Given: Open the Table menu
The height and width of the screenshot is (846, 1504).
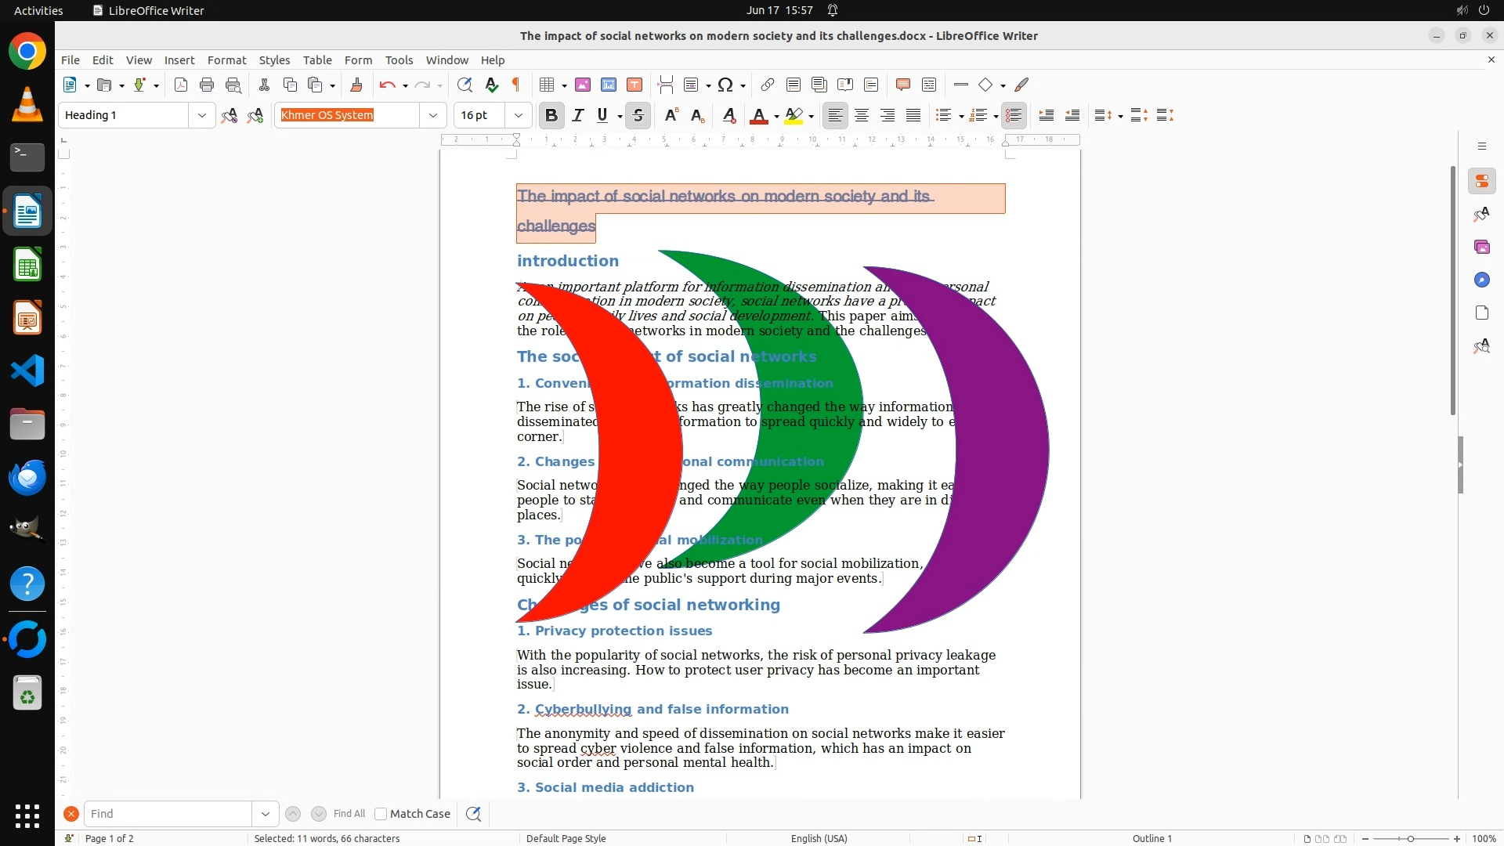Looking at the screenshot, I should [317, 60].
